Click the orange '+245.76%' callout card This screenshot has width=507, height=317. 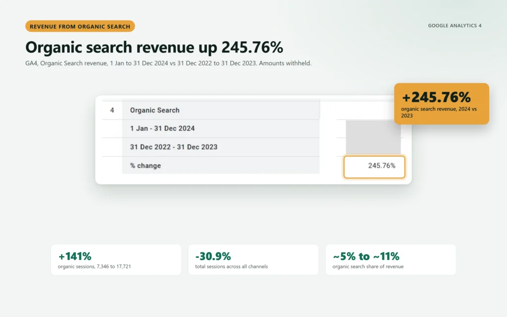[442, 104]
